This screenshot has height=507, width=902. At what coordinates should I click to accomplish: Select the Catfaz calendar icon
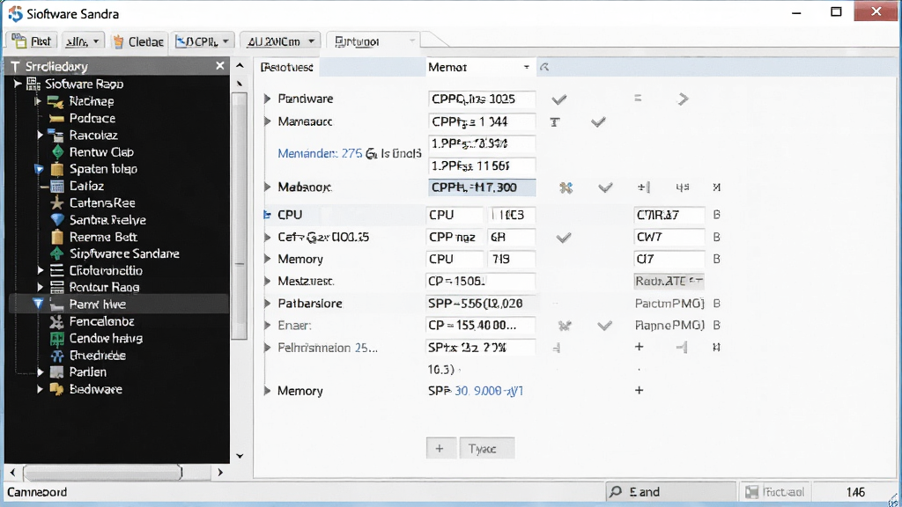tap(57, 187)
